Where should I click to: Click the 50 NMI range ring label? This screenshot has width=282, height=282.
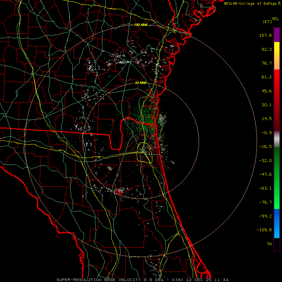click(x=140, y=83)
